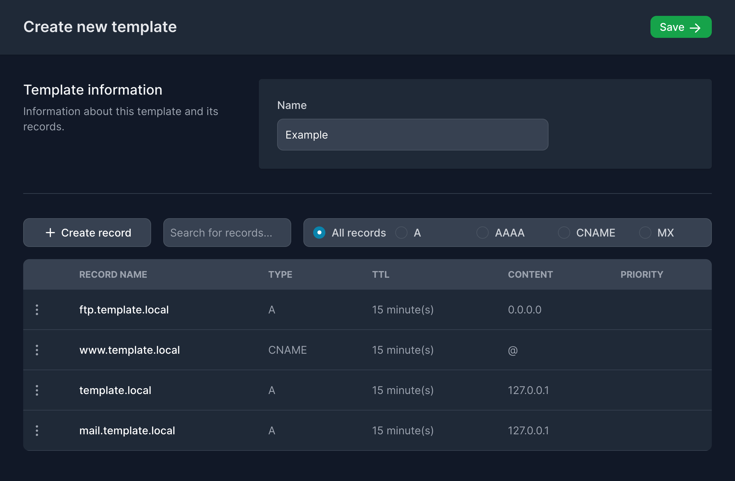Click the TTL column header
This screenshot has height=481, width=735.
(380, 274)
